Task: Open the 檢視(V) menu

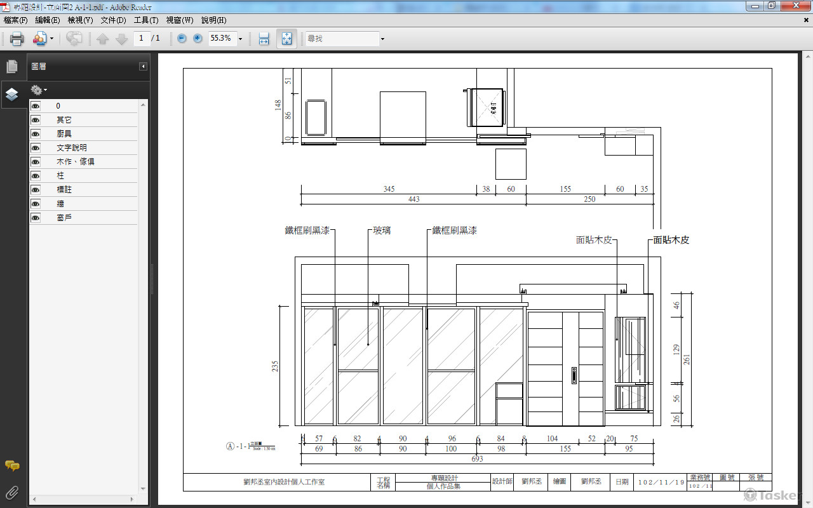Action: tap(80, 20)
